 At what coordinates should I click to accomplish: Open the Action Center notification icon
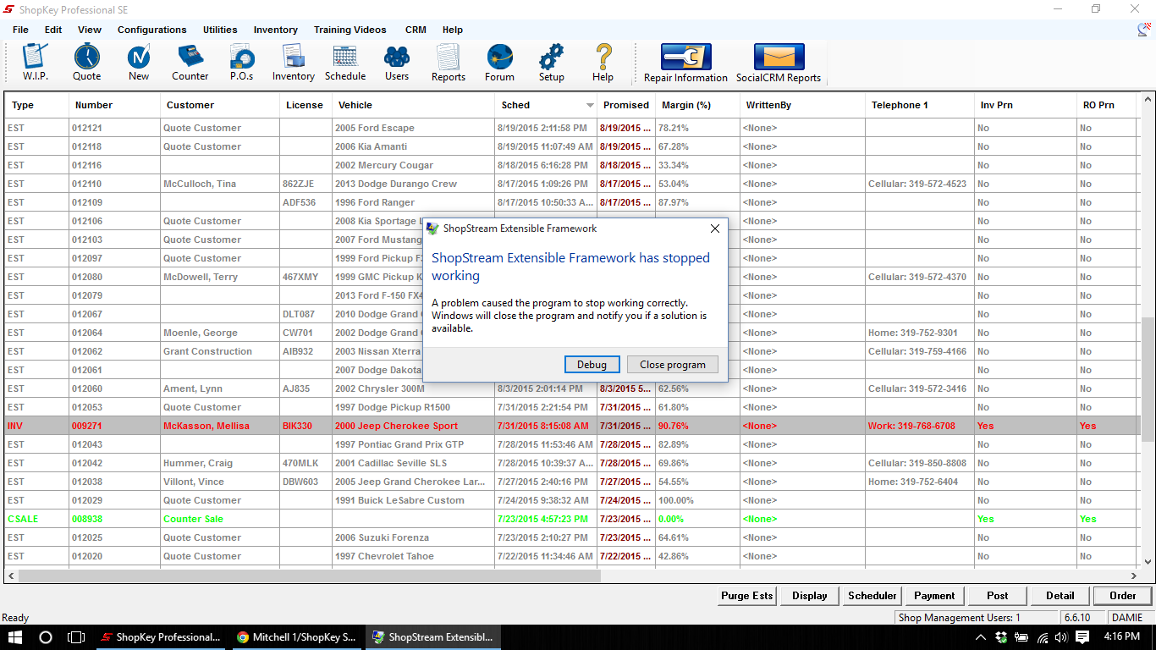[1082, 637]
